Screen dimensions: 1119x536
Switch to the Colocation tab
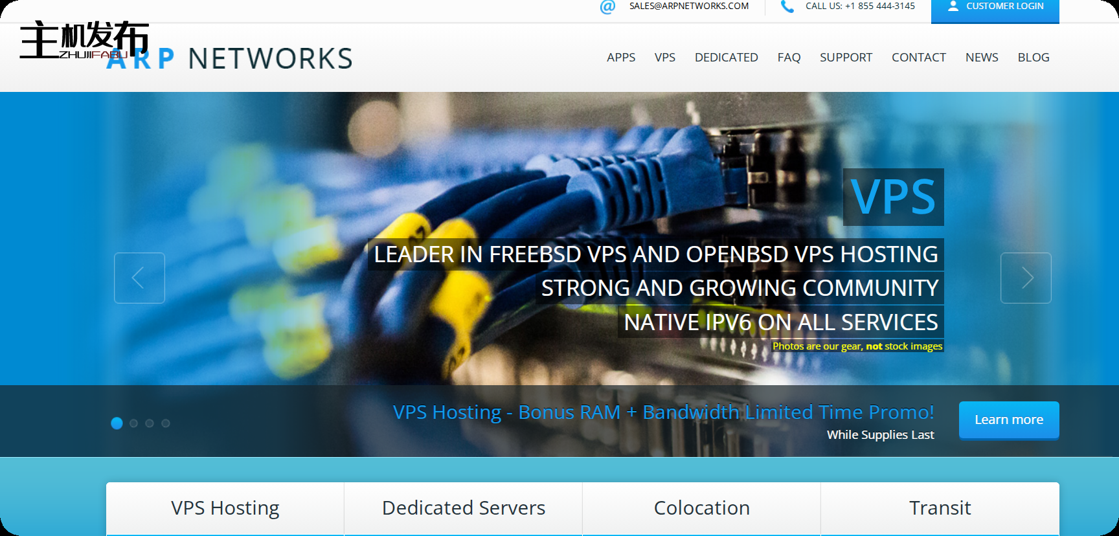pos(701,508)
